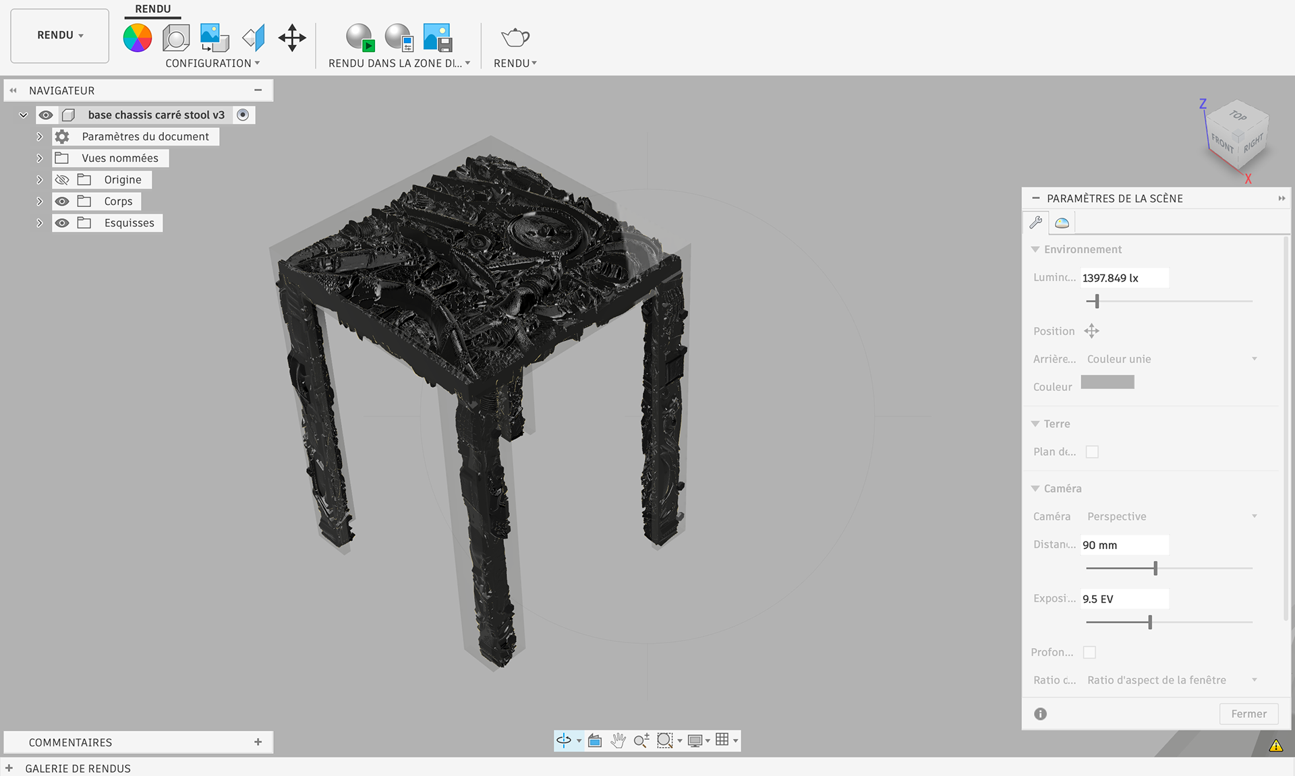Click the Look At icon
The width and height of the screenshot is (1295, 776).
click(595, 740)
